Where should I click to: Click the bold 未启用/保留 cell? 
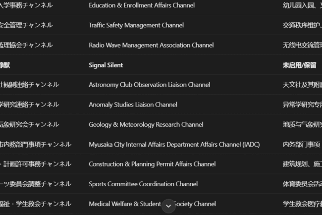pyautogui.click(x=300, y=65)
